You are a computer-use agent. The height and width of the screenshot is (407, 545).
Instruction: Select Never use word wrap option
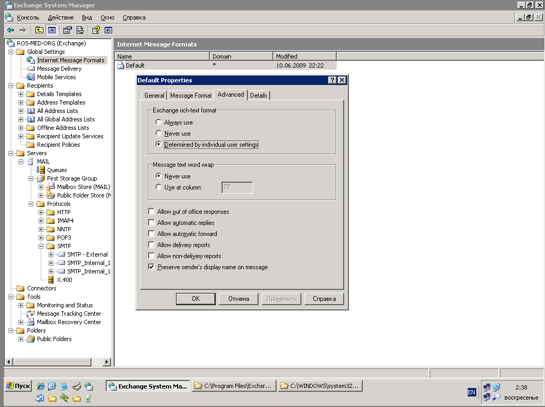pyautogui.click(x=159, y=176)
